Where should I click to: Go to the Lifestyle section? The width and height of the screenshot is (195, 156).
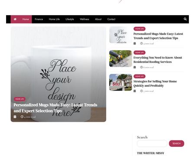(x=70, y=19)
